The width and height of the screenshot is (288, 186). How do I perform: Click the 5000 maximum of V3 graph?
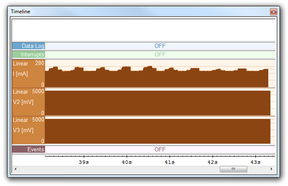(38, 119)
